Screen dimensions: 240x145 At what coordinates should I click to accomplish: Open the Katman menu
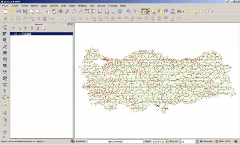pos(34,6)
